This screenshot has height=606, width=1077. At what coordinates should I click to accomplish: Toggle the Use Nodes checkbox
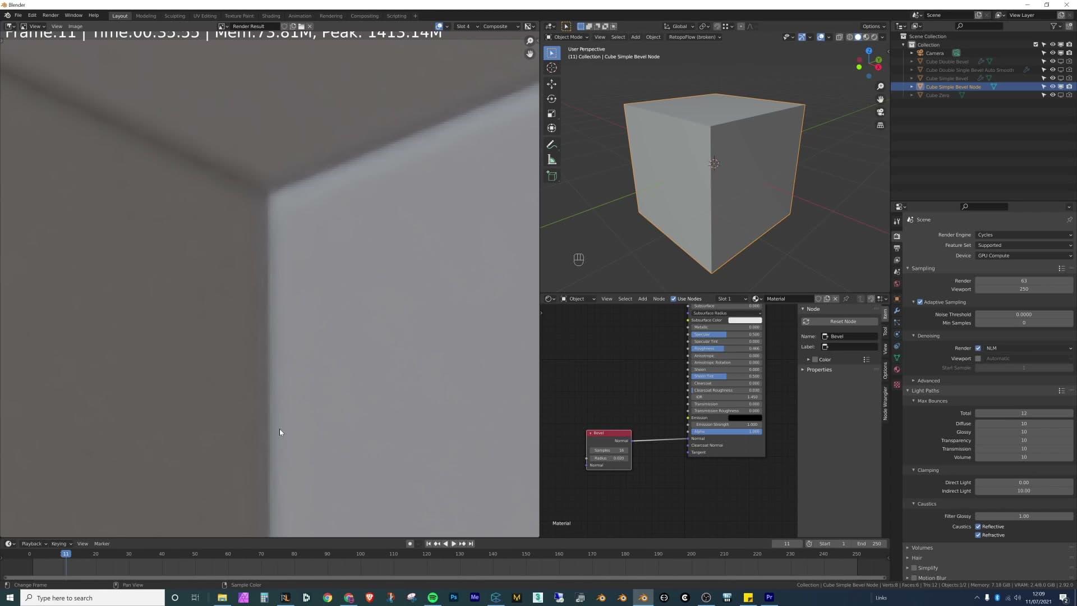coord(674,299)
